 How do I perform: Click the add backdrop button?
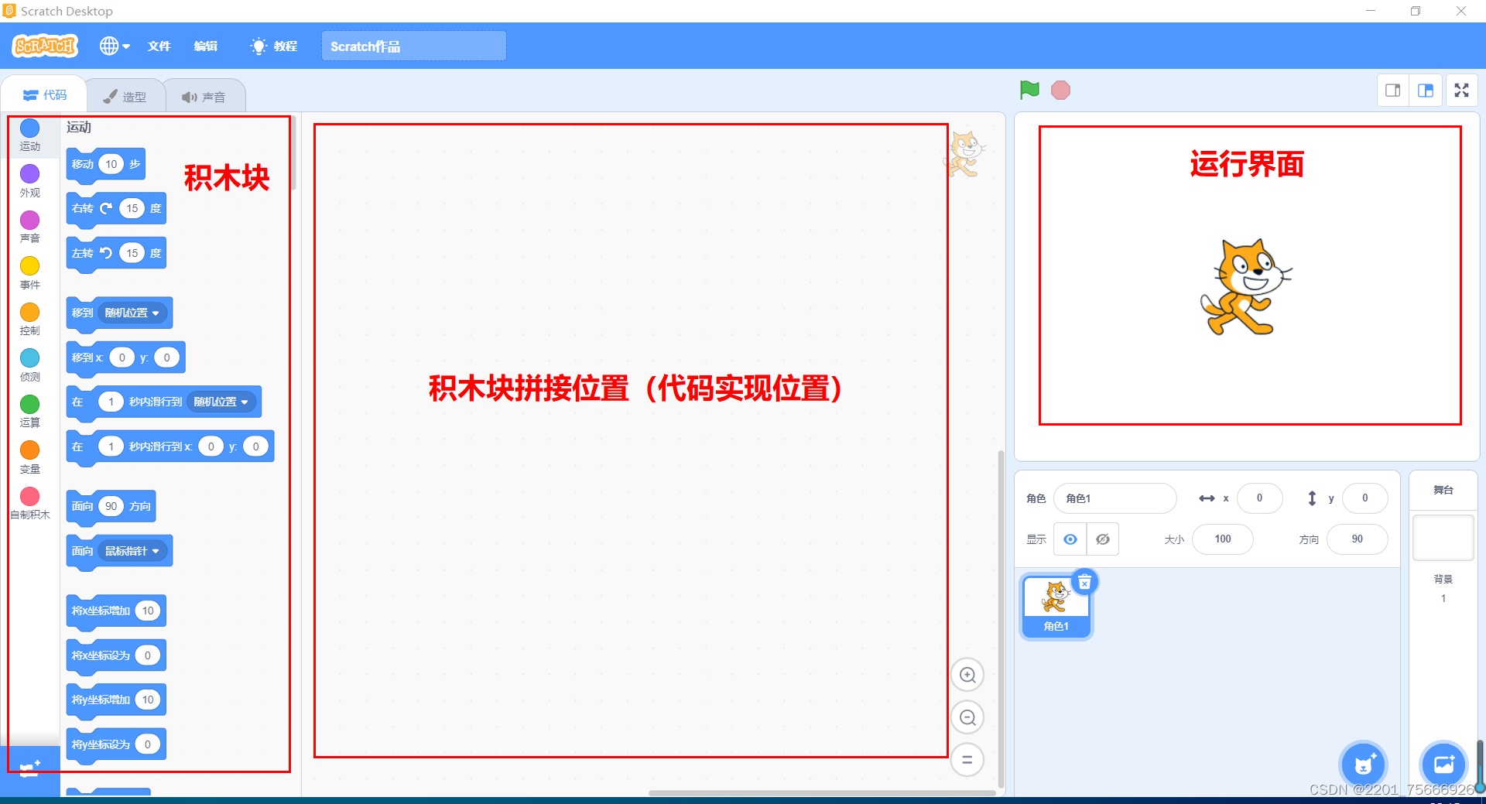point(1444,765)
